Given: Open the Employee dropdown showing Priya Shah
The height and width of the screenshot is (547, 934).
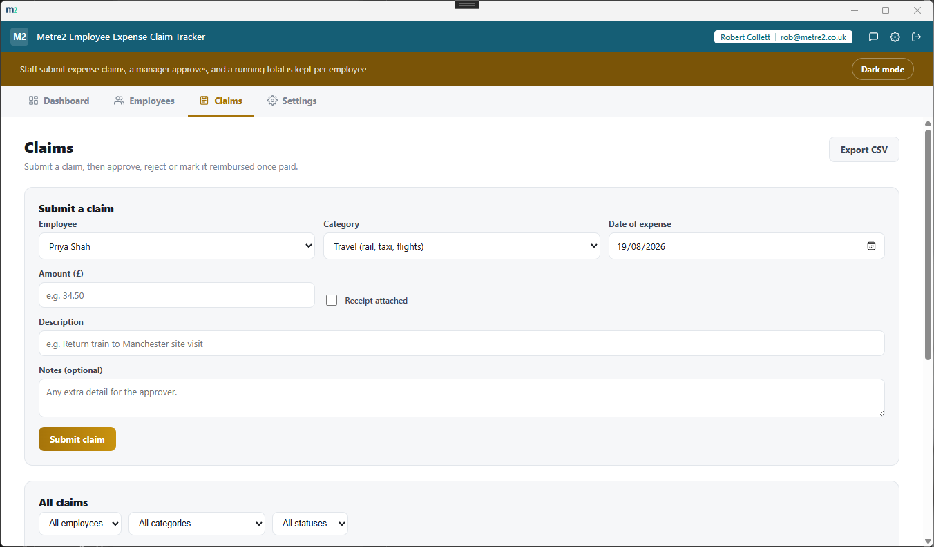Looking at the screenshot, I should pos(177,246).
